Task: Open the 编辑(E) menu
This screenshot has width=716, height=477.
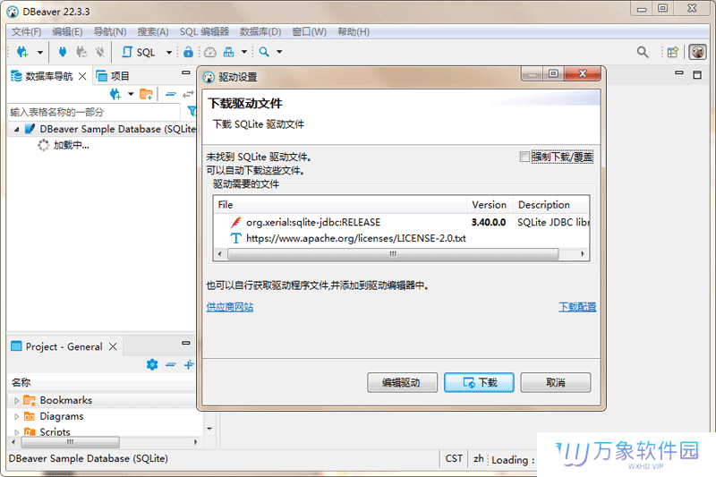Action: [x=67, y=31]
